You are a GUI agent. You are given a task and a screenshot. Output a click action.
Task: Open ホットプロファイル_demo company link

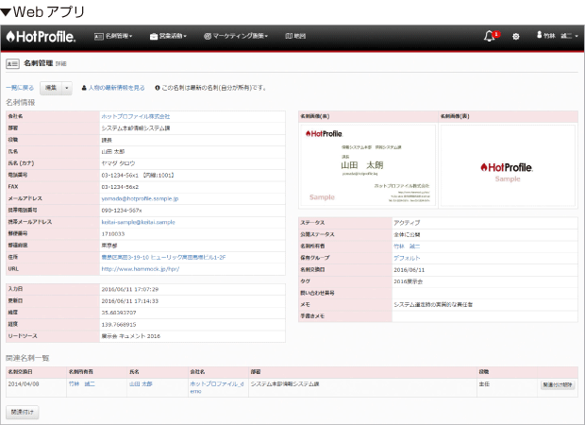point(217,387)
